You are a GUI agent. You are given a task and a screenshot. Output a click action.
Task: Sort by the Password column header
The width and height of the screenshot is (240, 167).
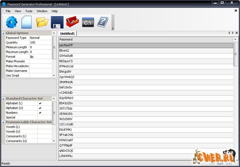[146, 39]
